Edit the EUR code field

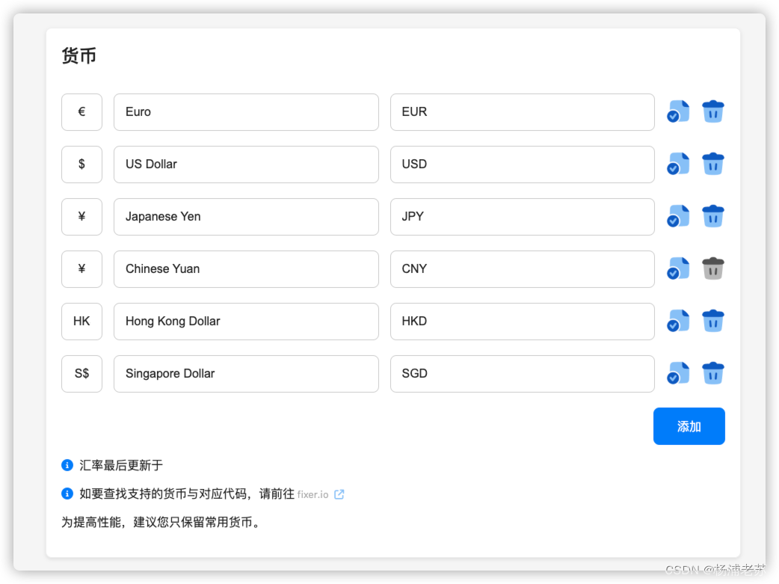pyautogui.click(x=522, y=112)
